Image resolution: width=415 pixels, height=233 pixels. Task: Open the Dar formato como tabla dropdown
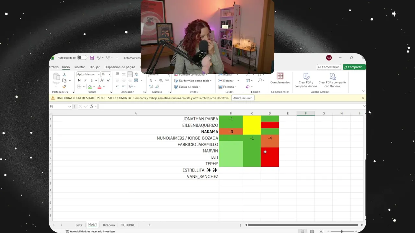[x=193, y=81]
